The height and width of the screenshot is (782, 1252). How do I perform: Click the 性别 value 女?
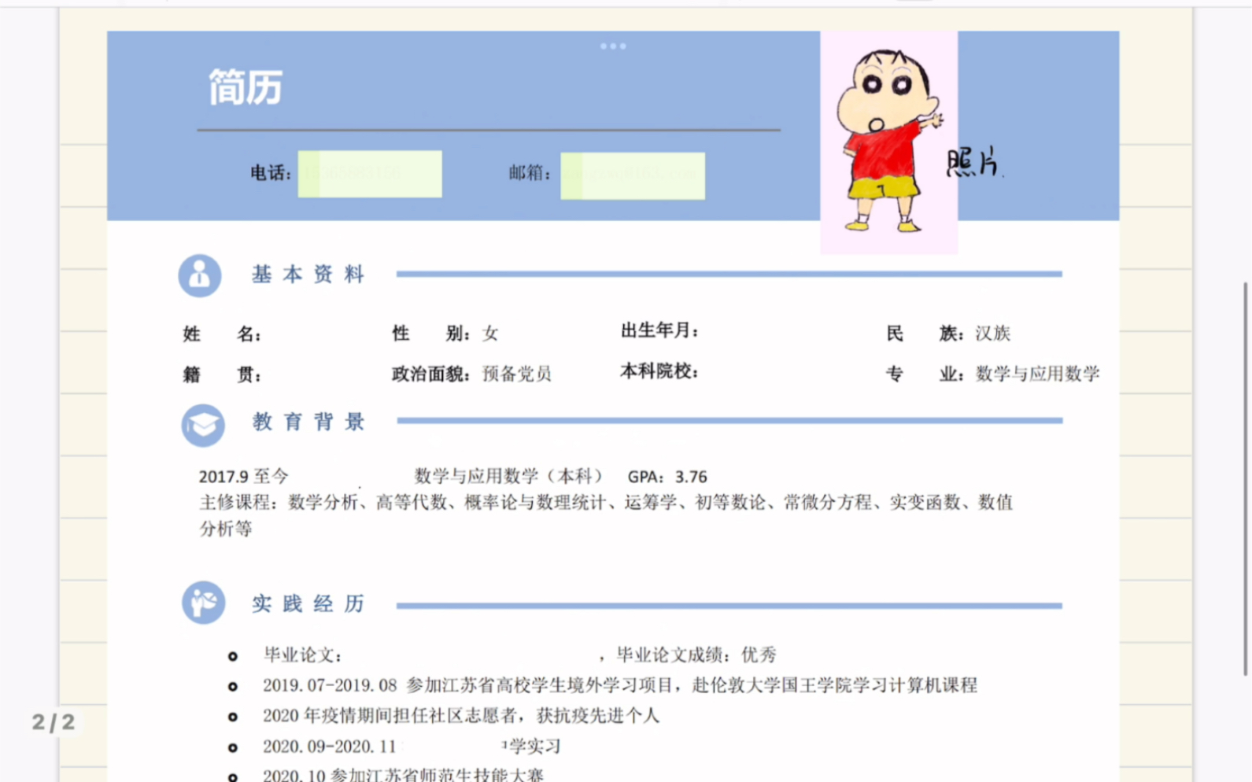point(490,334)
